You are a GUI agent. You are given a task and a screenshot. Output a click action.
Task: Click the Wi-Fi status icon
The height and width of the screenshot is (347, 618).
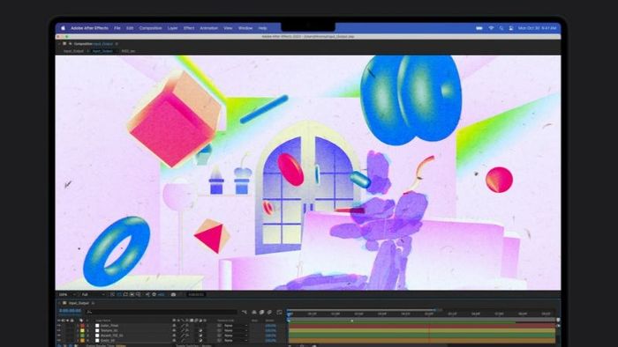pos(491,28)
